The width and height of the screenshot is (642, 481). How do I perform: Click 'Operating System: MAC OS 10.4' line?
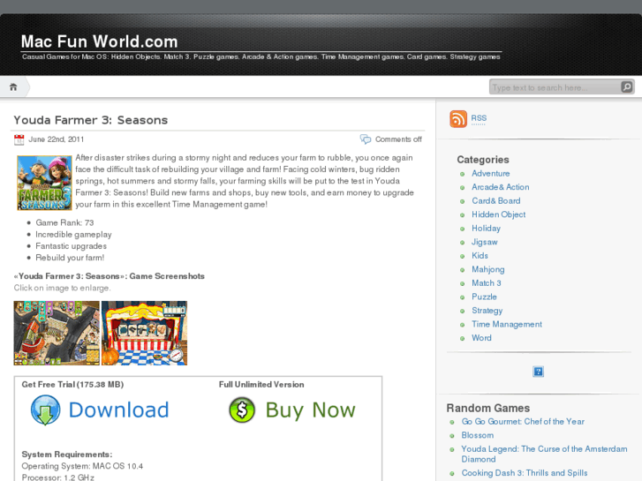click(x=82, y=466)
